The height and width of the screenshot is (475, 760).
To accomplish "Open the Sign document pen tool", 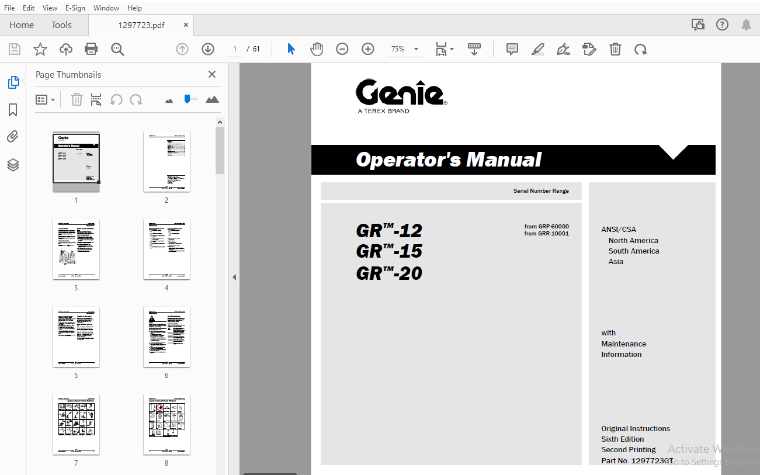I will 563,49.
